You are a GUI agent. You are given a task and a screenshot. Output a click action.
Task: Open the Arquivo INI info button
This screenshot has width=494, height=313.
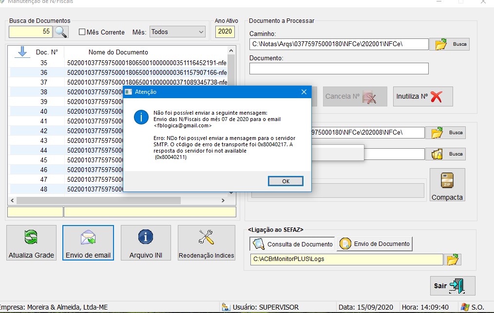coord(146,243)
